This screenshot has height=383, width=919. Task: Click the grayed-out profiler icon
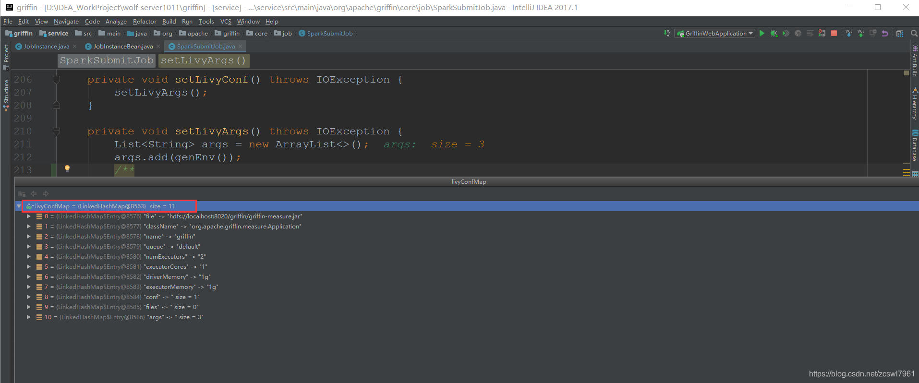coord(798,33)
